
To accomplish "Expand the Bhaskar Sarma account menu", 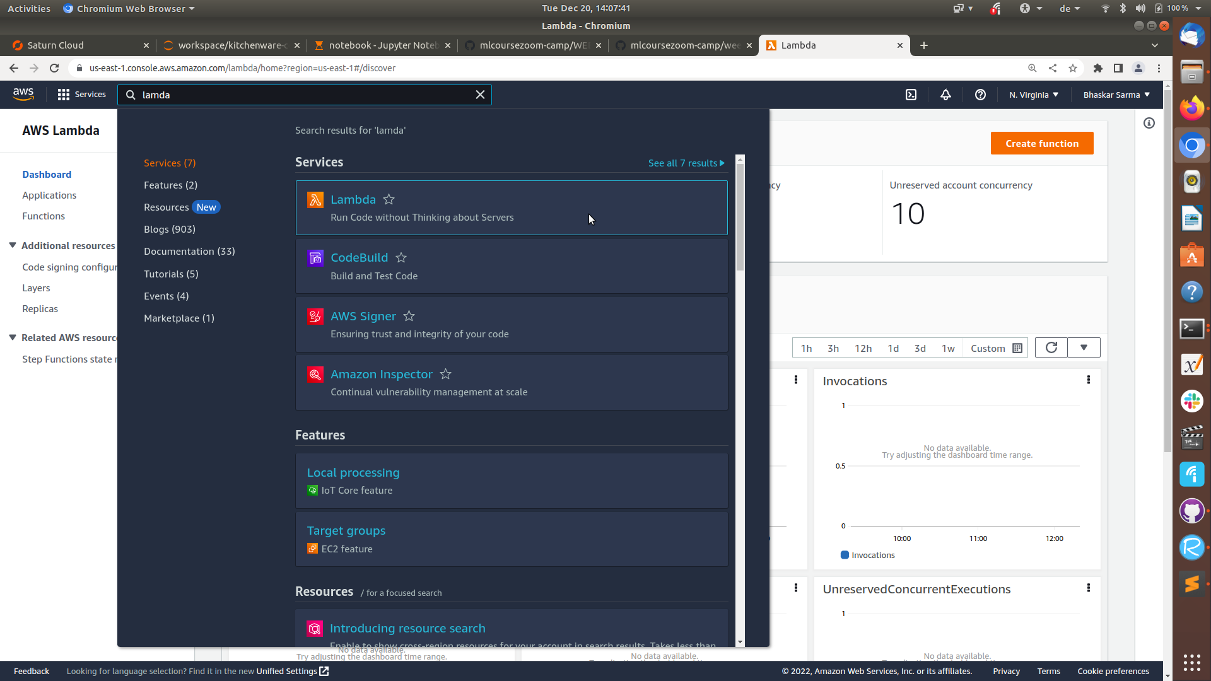I will pyautogui.click(x=1116, y=95).
